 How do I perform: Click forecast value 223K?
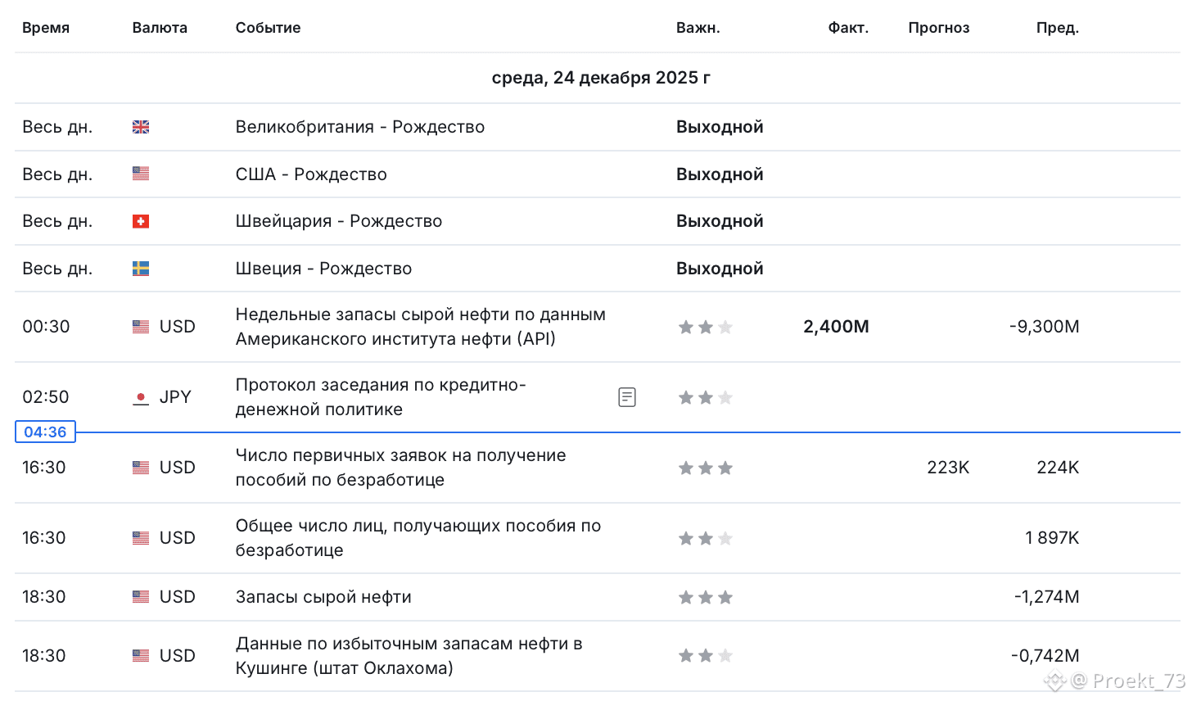pos(948,468)
